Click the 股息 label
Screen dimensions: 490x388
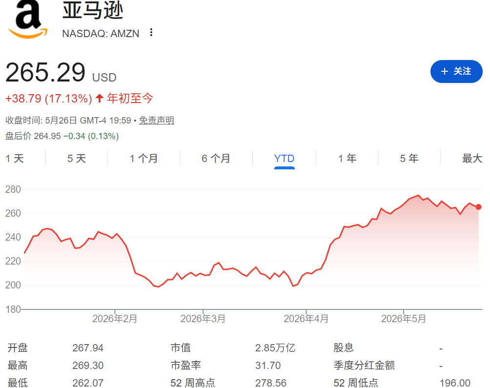point(344,347)
